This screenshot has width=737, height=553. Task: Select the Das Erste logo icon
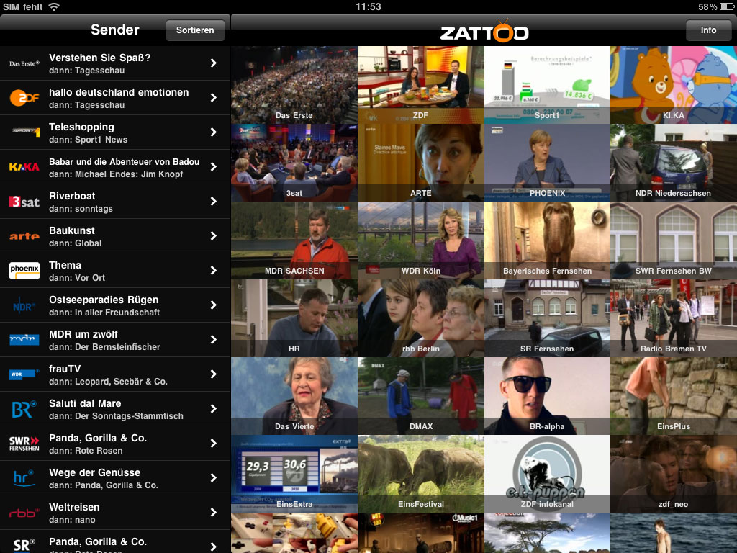tap(24, 63)
